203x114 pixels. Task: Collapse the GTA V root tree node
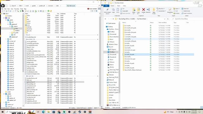tap(2, 14)
